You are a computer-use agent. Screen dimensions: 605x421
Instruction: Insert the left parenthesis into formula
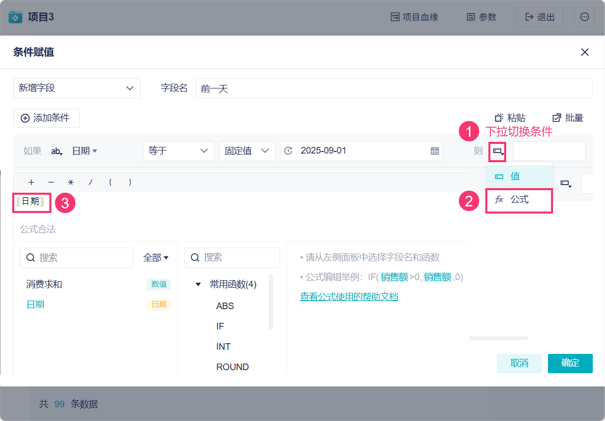(x=111, y=182)
